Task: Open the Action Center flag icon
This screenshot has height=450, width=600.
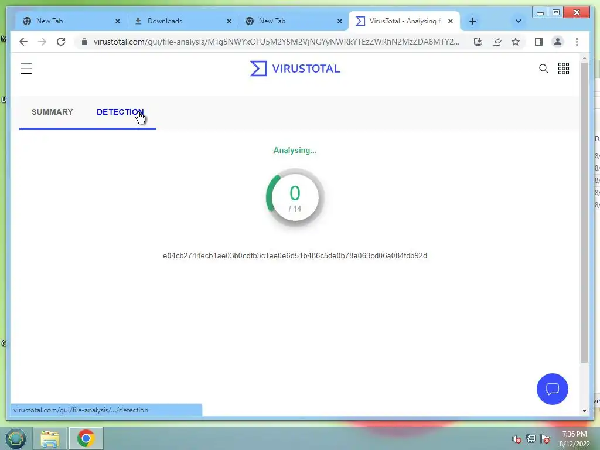Action: 545,439
